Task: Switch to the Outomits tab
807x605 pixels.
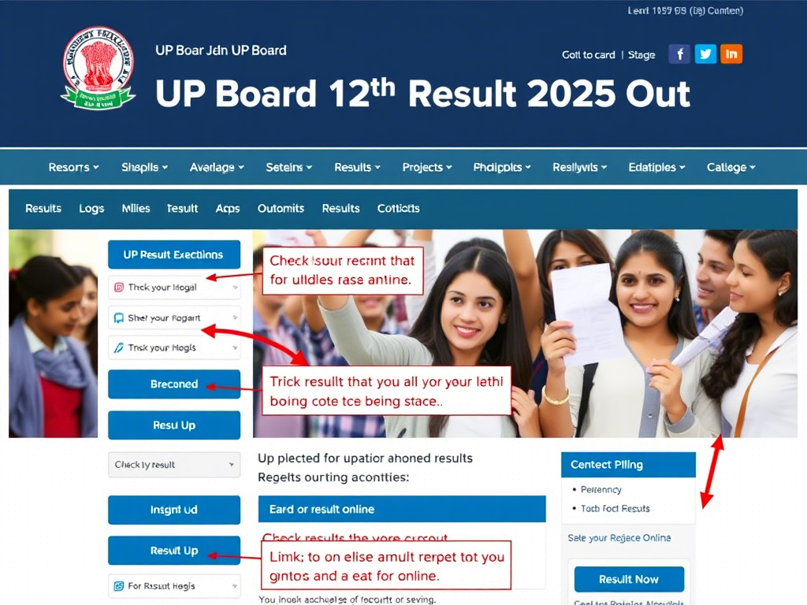Action: pos(281,208)
